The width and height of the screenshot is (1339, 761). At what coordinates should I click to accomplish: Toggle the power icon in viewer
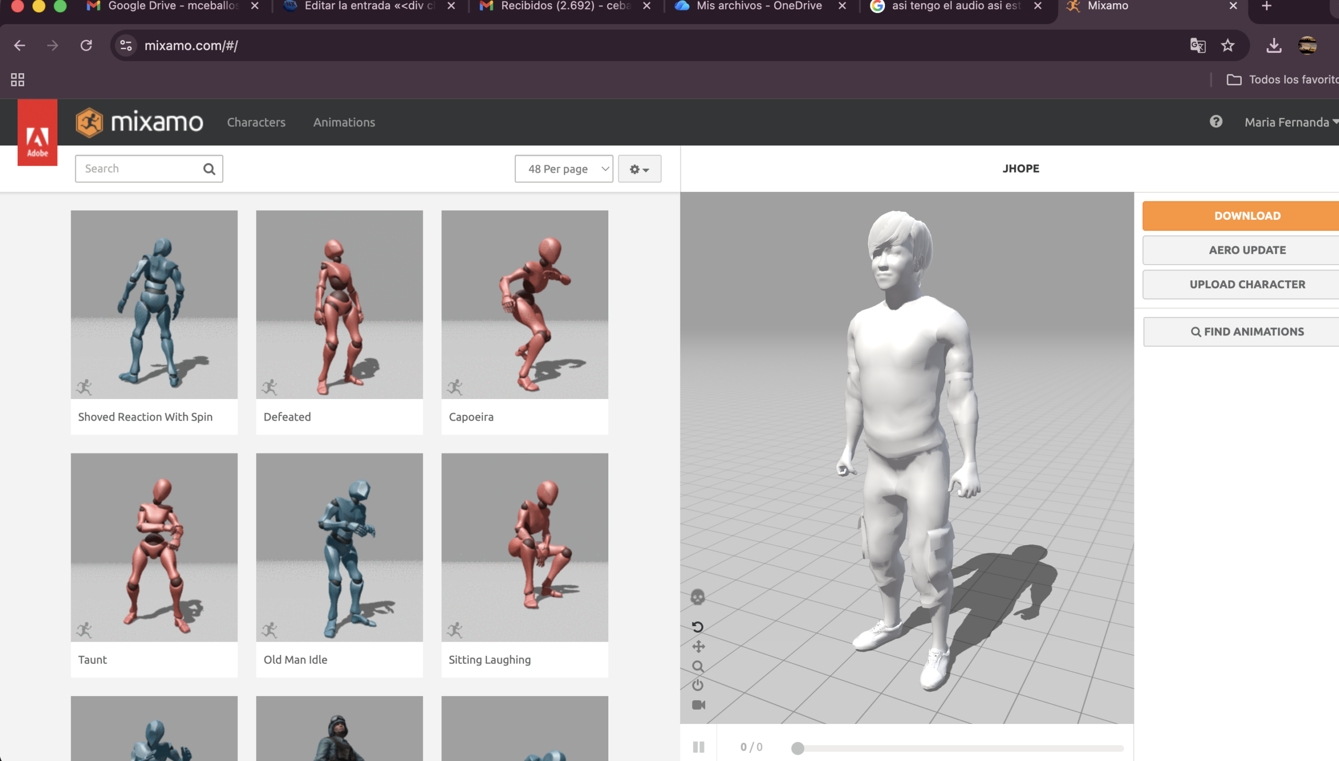click(x=697, y=685)
